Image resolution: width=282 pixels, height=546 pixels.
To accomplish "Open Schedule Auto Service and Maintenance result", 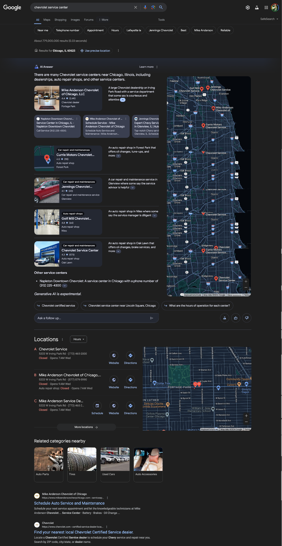I will [x=69, y=503].
